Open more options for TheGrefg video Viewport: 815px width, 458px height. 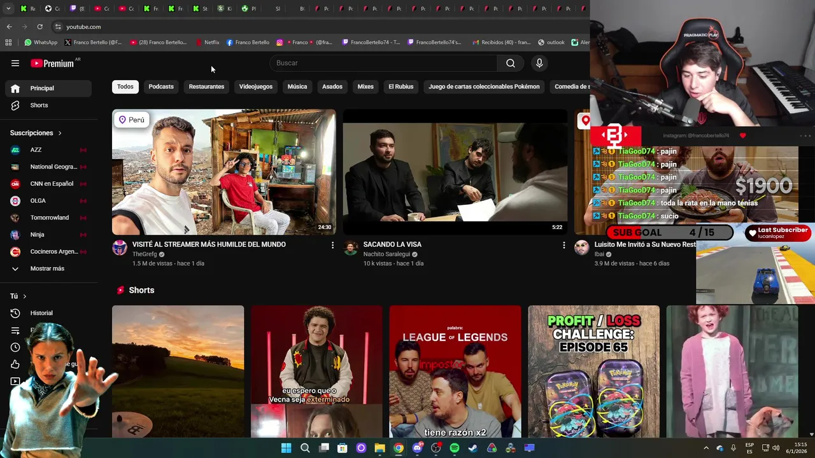coord(332,245)
